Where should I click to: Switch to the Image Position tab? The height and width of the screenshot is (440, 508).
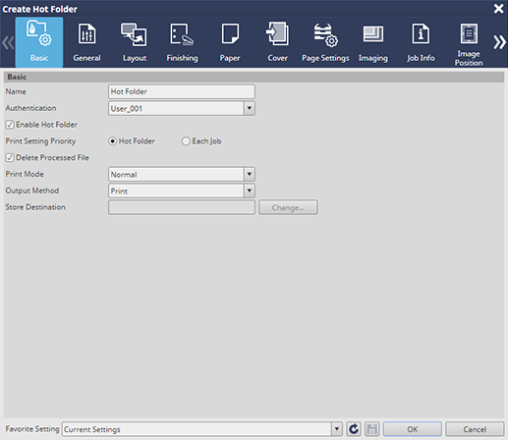coord(469,43)
